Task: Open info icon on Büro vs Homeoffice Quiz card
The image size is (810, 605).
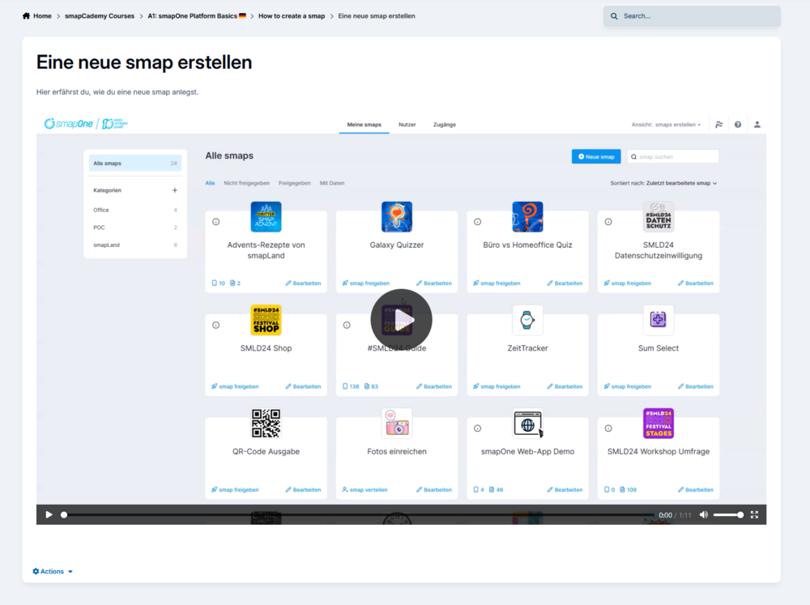Action: tap(477, 222)
